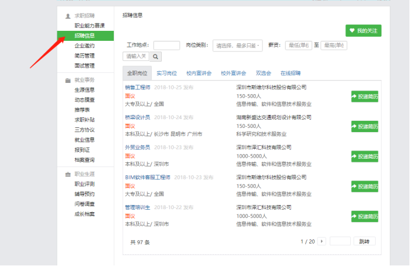Open 问卷调查 in sidebar

[85, 204]
